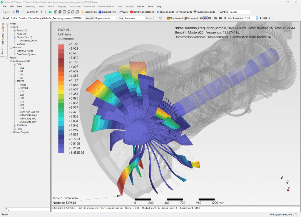Click the Save file icon
The height and width of the screenshot is (217, 301).
(x=18, y=12)
